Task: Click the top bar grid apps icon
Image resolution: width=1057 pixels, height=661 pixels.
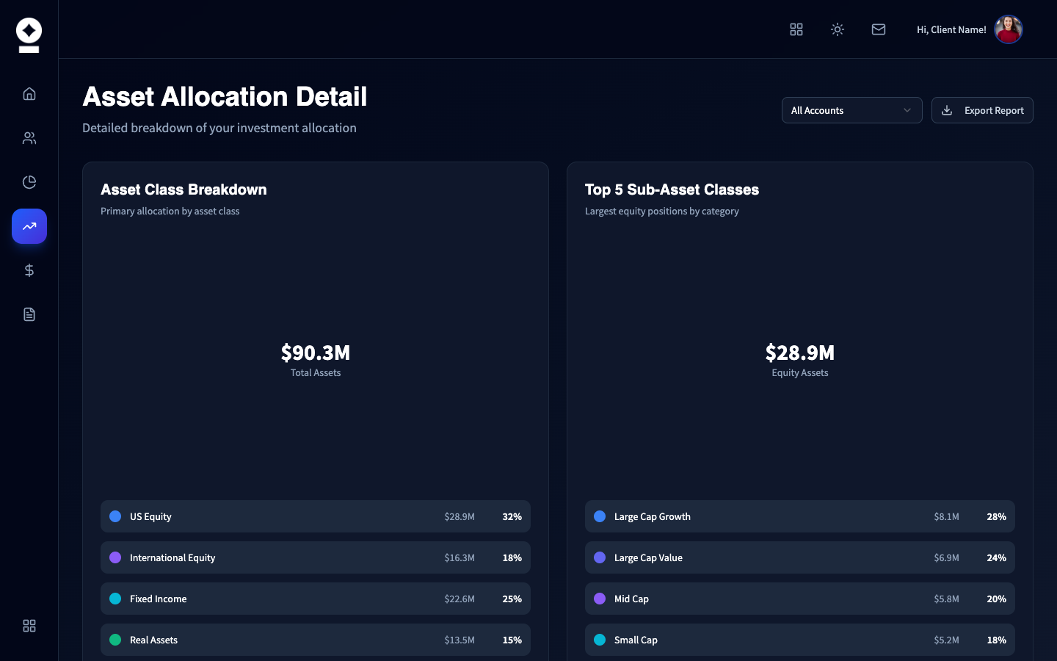Action: pyautogui.click(x=796, y=29)
